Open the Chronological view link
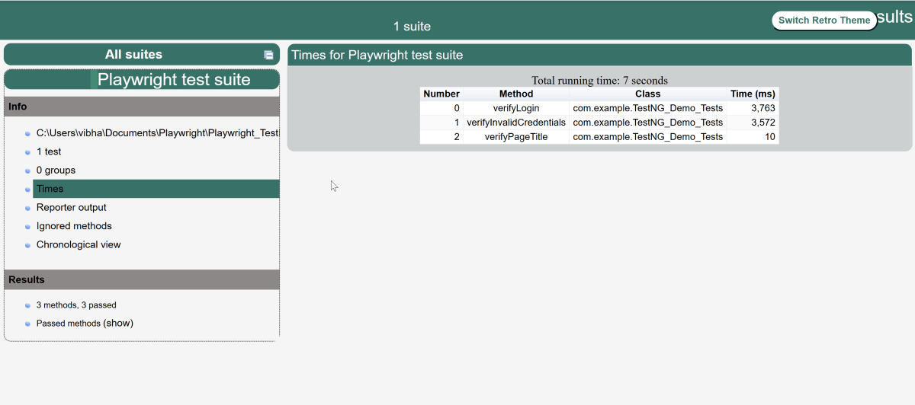Screen dimensions: 915x405 79,244
